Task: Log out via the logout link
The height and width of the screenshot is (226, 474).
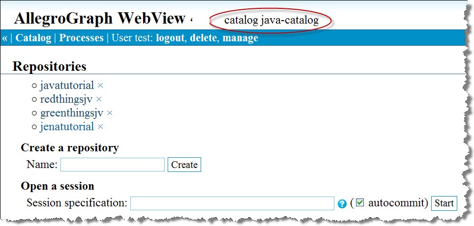Action: pos(170,38)
